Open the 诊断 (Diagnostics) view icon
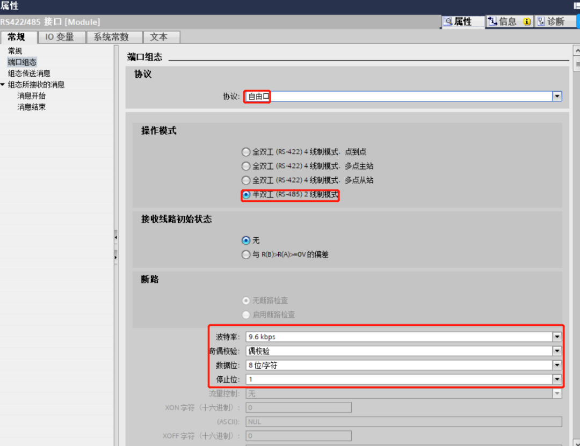This screenshot has width=580, height=446. click(x=554, y=21)
